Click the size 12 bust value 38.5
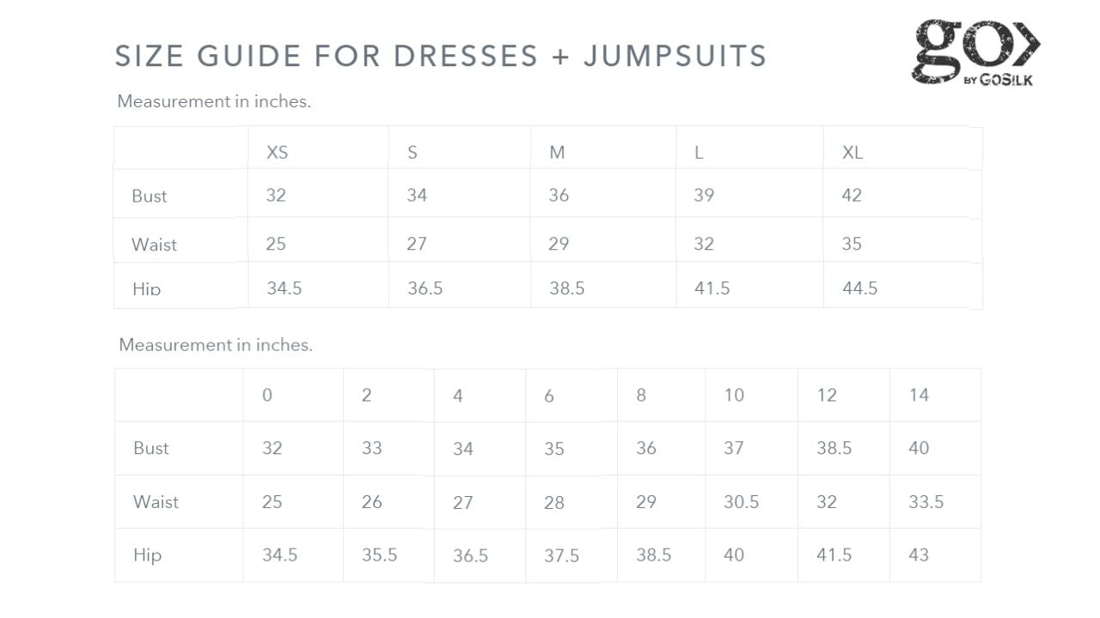 coord(834,448)
